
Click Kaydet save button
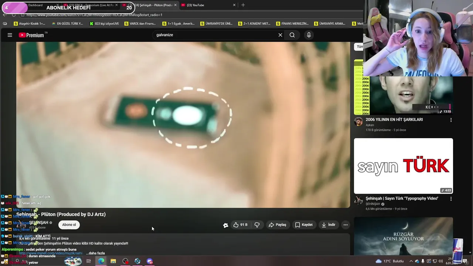pos(304,225)
